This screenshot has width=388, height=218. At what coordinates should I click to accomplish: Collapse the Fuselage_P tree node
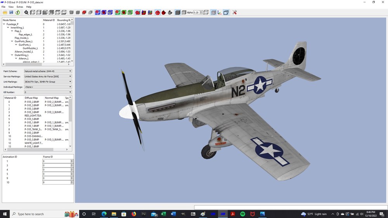[4, 24]
